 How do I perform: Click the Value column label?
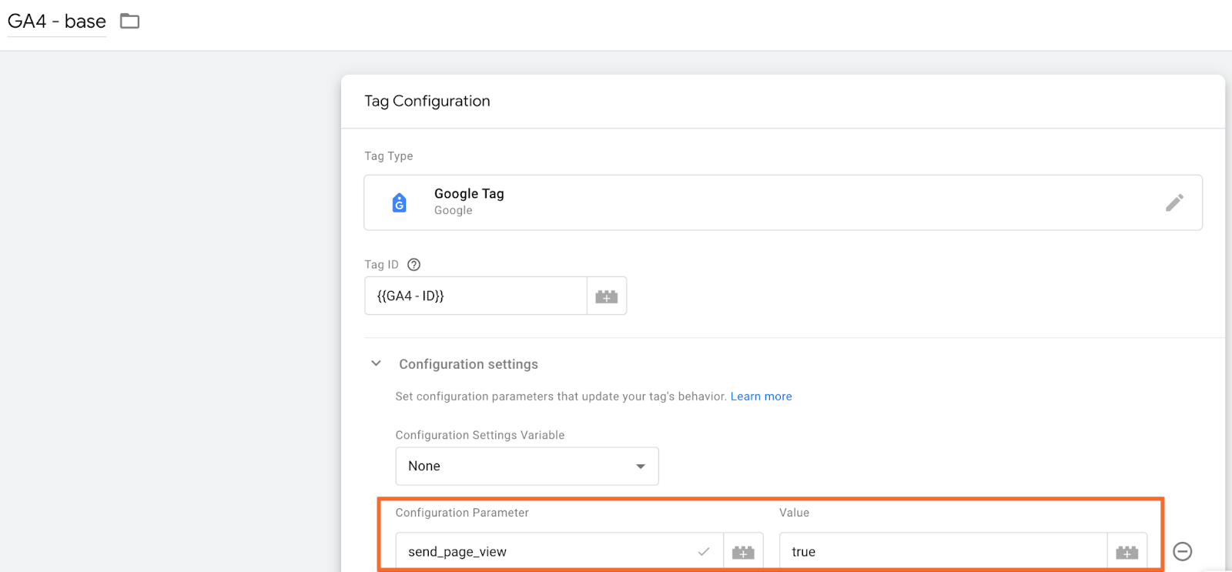tap(794, 513)
